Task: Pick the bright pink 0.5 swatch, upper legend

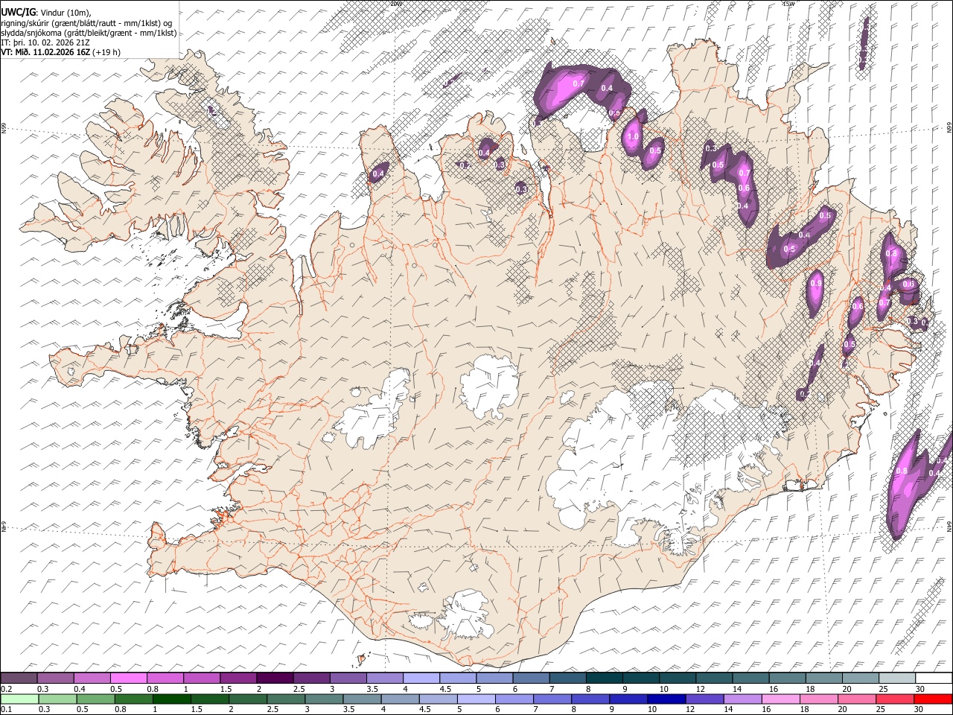Action: pos(129,679)
